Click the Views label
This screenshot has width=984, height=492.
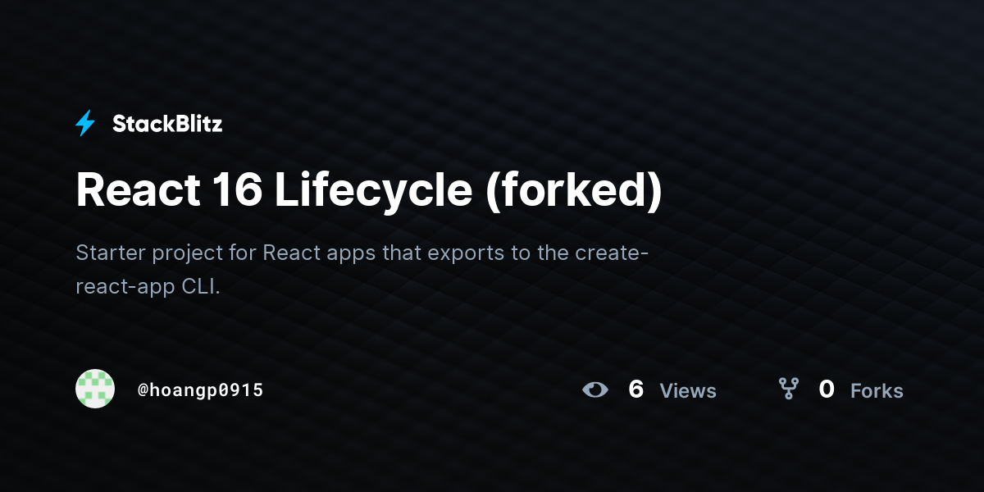pos(688,391)
